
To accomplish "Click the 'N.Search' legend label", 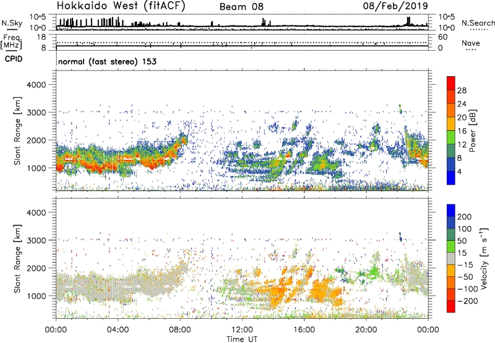I will 478,23.
